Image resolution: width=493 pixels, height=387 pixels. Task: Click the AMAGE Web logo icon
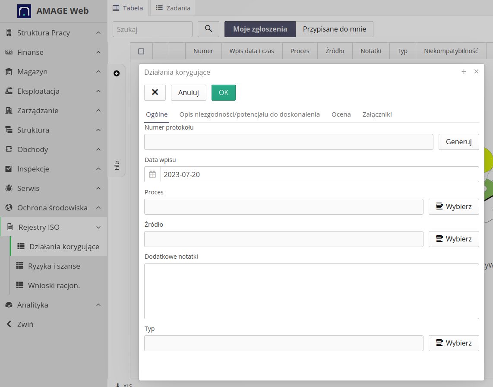click(x=24, y=11)
